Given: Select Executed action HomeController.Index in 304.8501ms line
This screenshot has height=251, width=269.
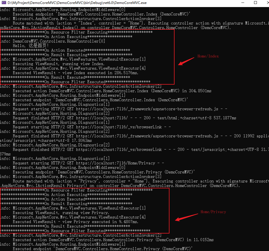Looking at the screenshot, I should (112, 91).
